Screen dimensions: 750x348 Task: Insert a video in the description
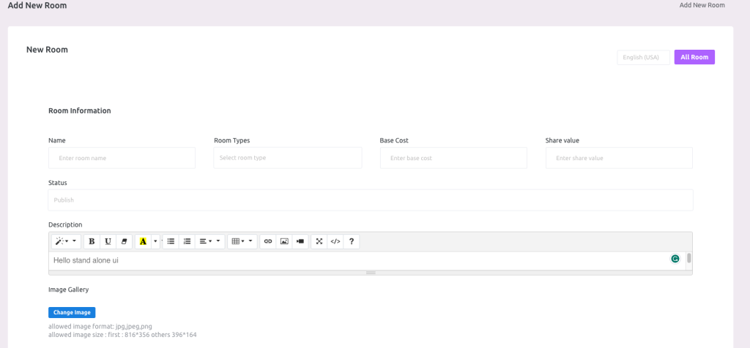coord(300,241)
